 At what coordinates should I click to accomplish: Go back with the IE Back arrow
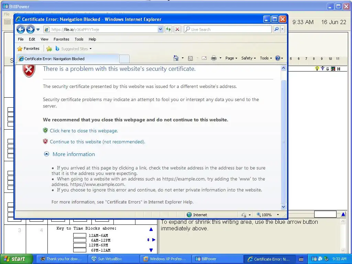(x=21, y=30)
